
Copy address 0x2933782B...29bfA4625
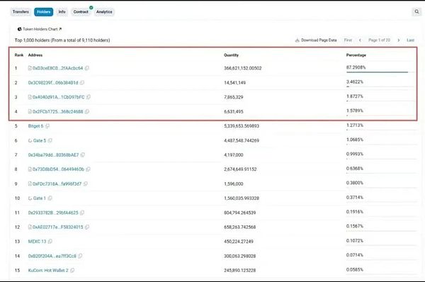[x=82, y=213]
